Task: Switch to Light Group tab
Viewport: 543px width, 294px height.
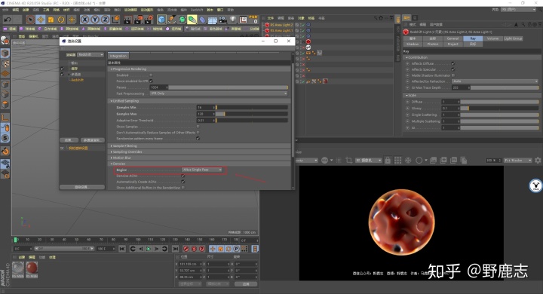Action: tap(513, 38)
